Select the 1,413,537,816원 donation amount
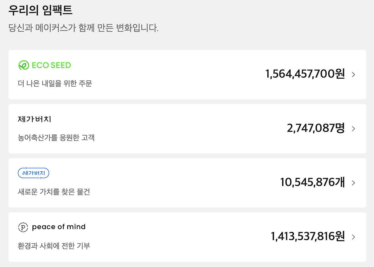Viewport: 374px width, 267px height. [x=308, y=236]
